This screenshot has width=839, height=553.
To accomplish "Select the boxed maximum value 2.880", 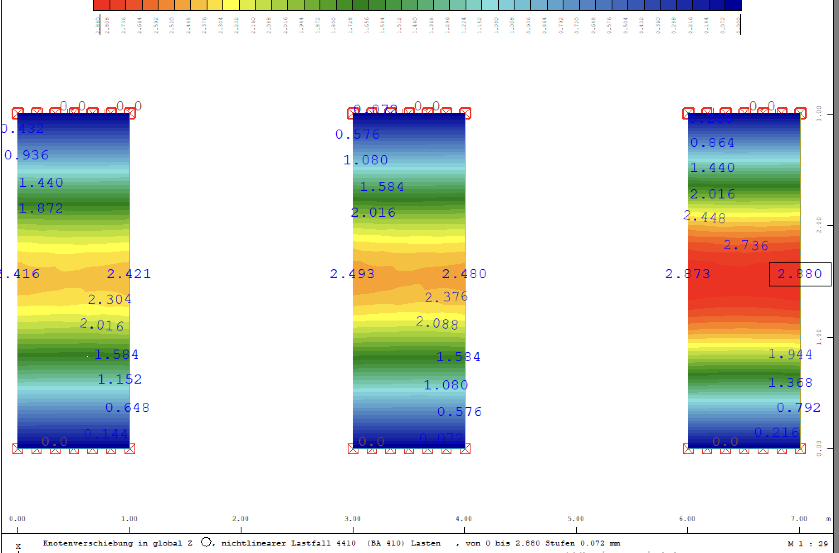I will (x=800, y=274).
